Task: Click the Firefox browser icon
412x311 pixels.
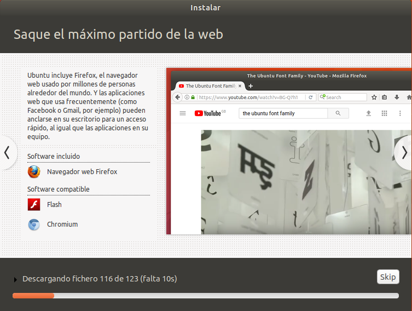Action: tap(34, 172)
